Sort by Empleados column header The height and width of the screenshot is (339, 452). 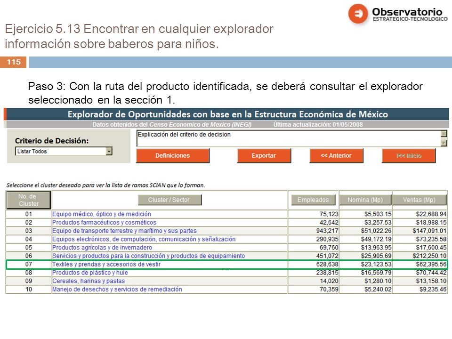(x=313, y=200)
